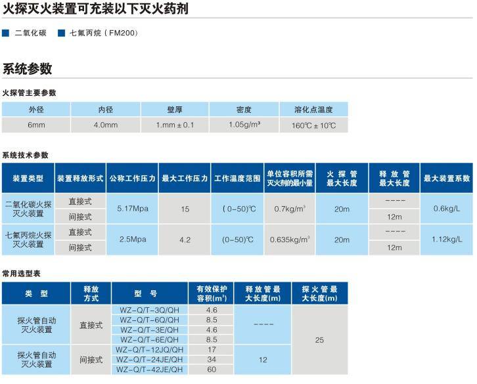Screen dimensions: 477x384
Task: Click the 公称工作压力 column header
Action: coord(132,178)
